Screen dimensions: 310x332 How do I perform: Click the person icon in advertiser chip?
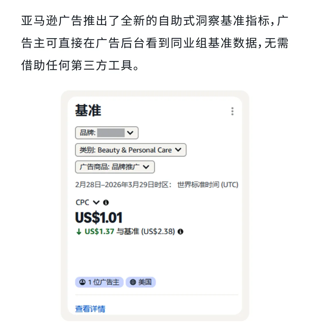(x=82, y=282)
